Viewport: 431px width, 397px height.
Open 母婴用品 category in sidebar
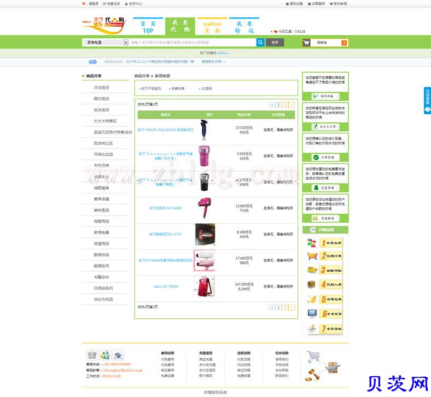(x=101, y=221)
